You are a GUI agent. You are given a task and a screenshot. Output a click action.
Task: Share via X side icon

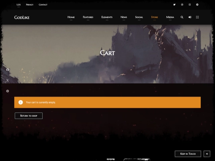(x=8, y=80)
